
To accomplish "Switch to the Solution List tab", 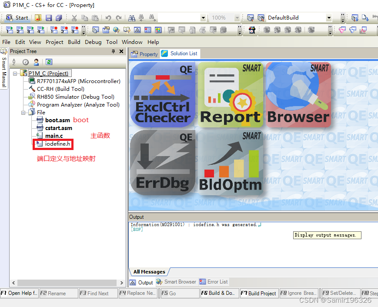I will (180, 53).
